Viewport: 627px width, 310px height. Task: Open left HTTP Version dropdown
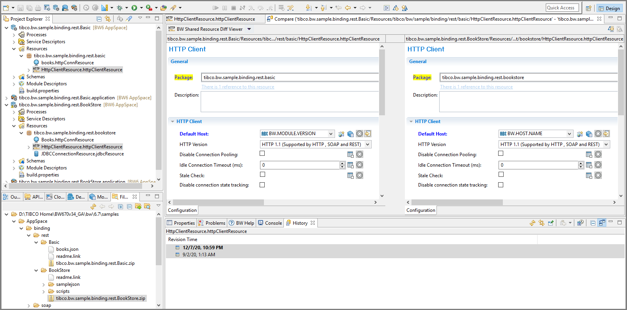368,144
